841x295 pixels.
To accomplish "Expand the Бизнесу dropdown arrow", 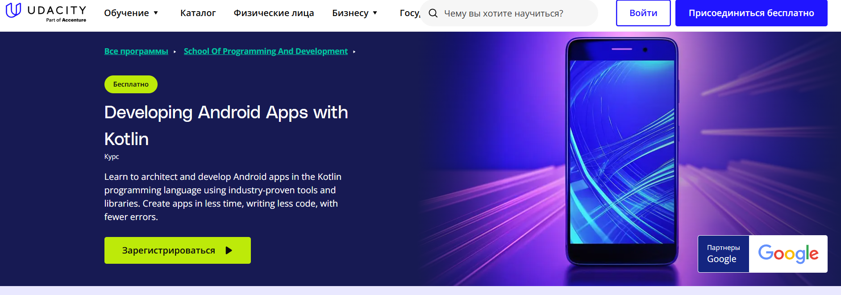I will [375, 13].
